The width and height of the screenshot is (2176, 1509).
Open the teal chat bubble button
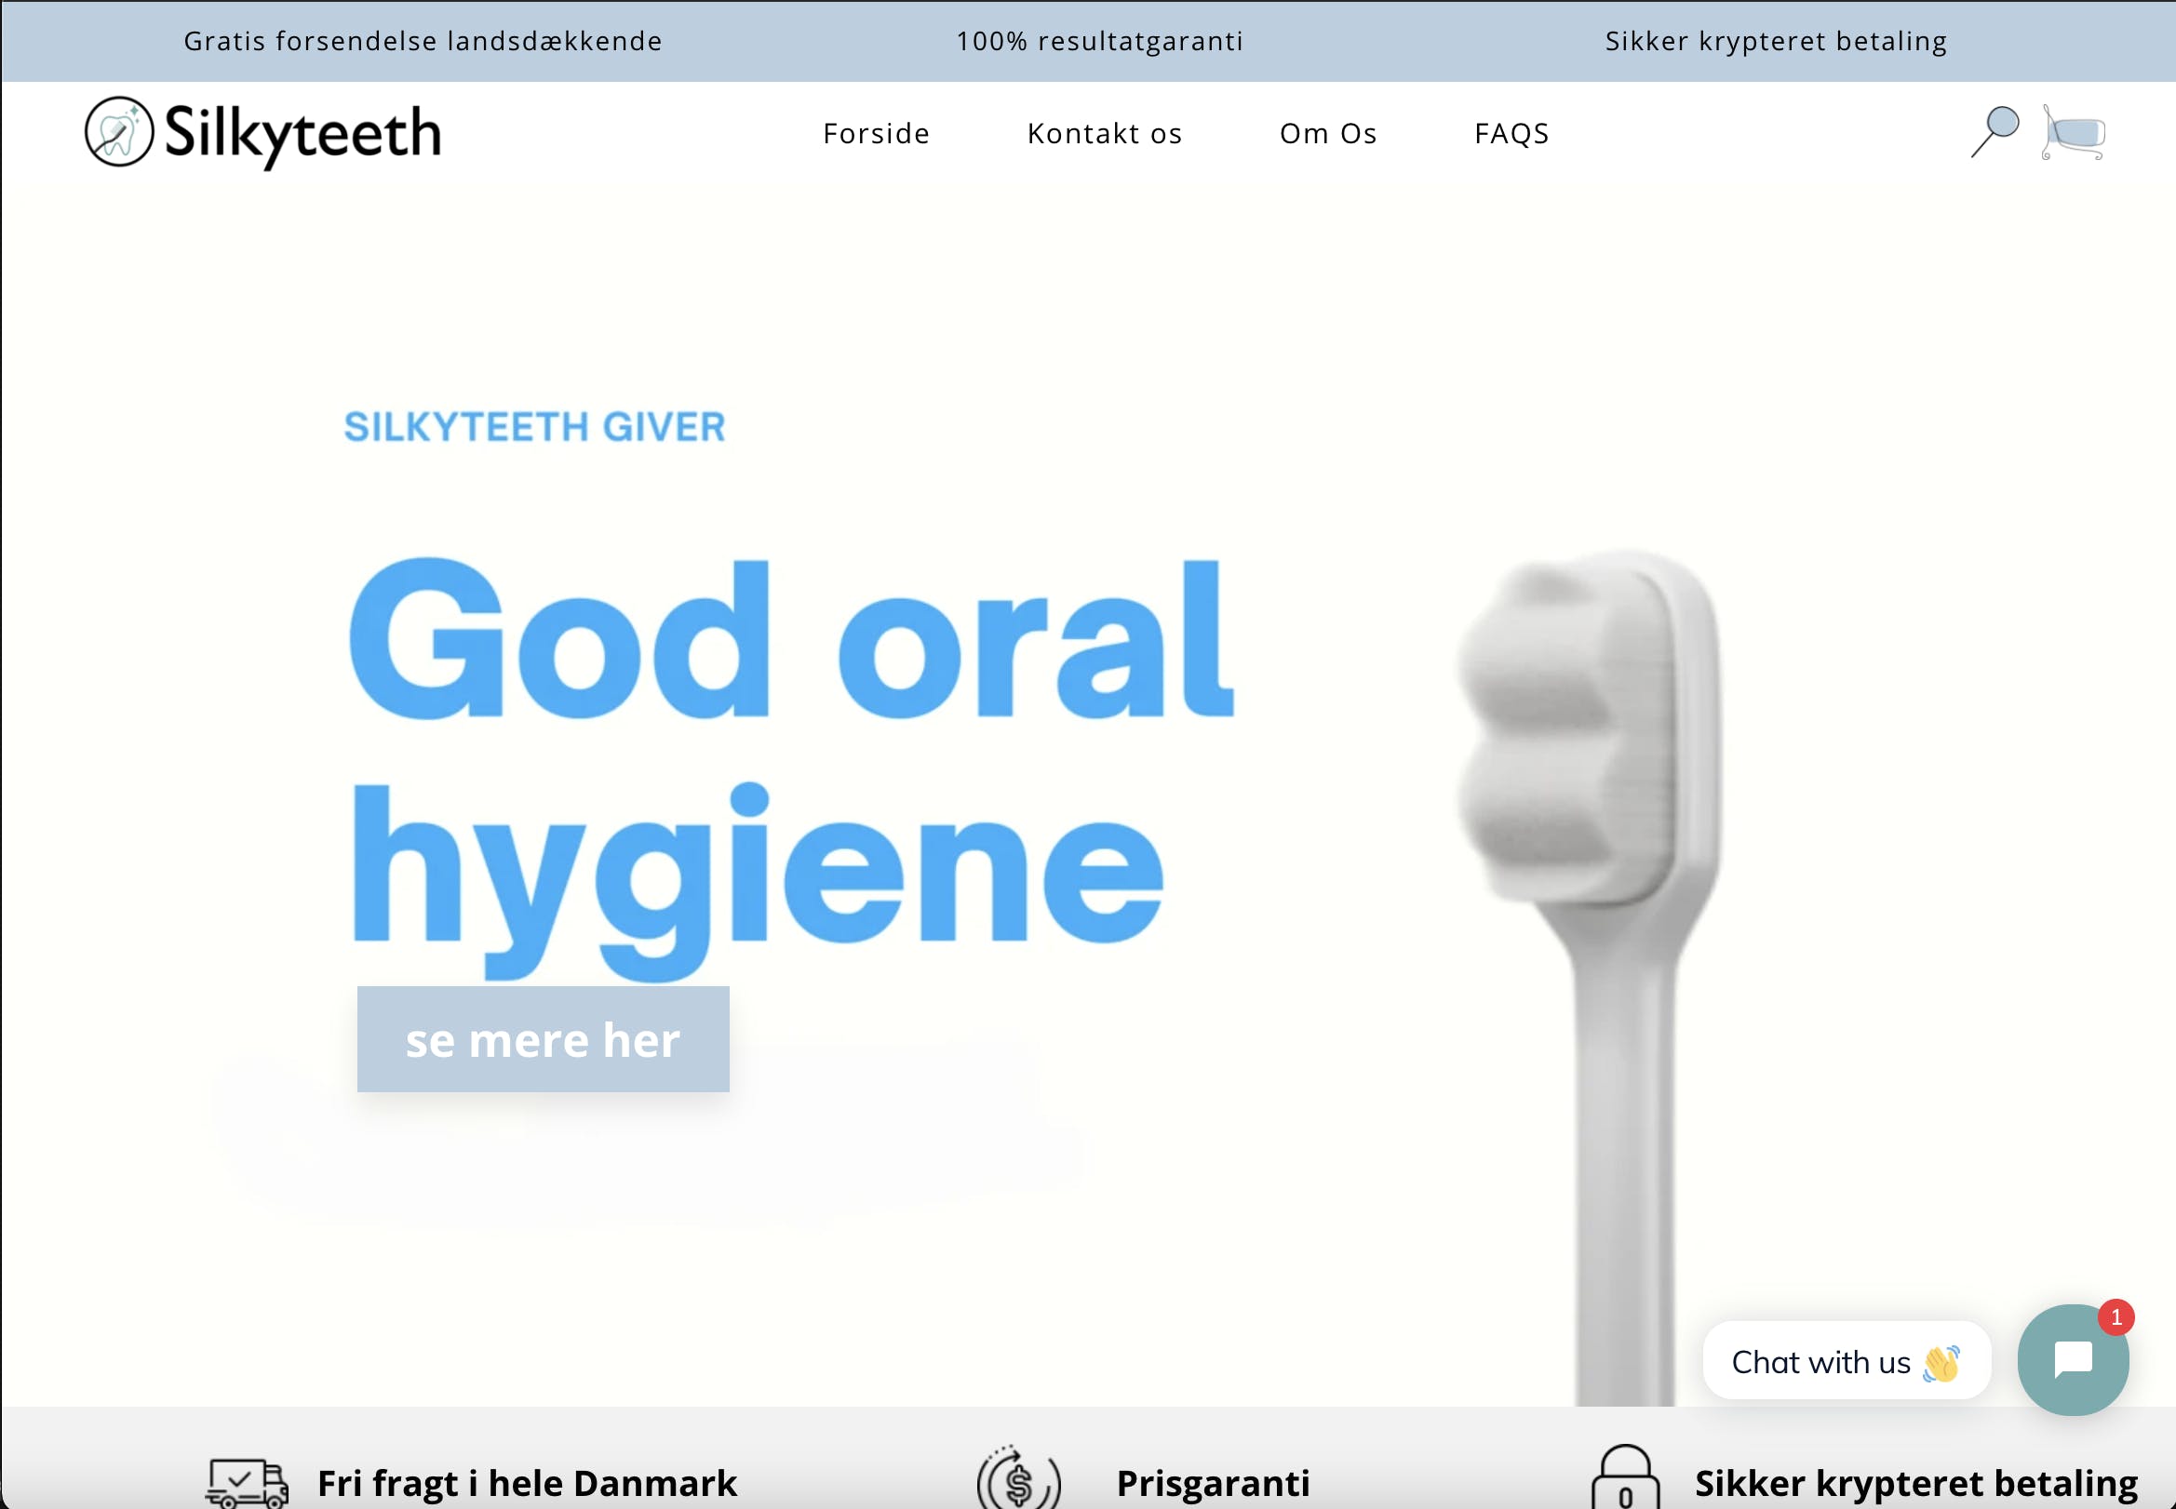point(2072,1360)
